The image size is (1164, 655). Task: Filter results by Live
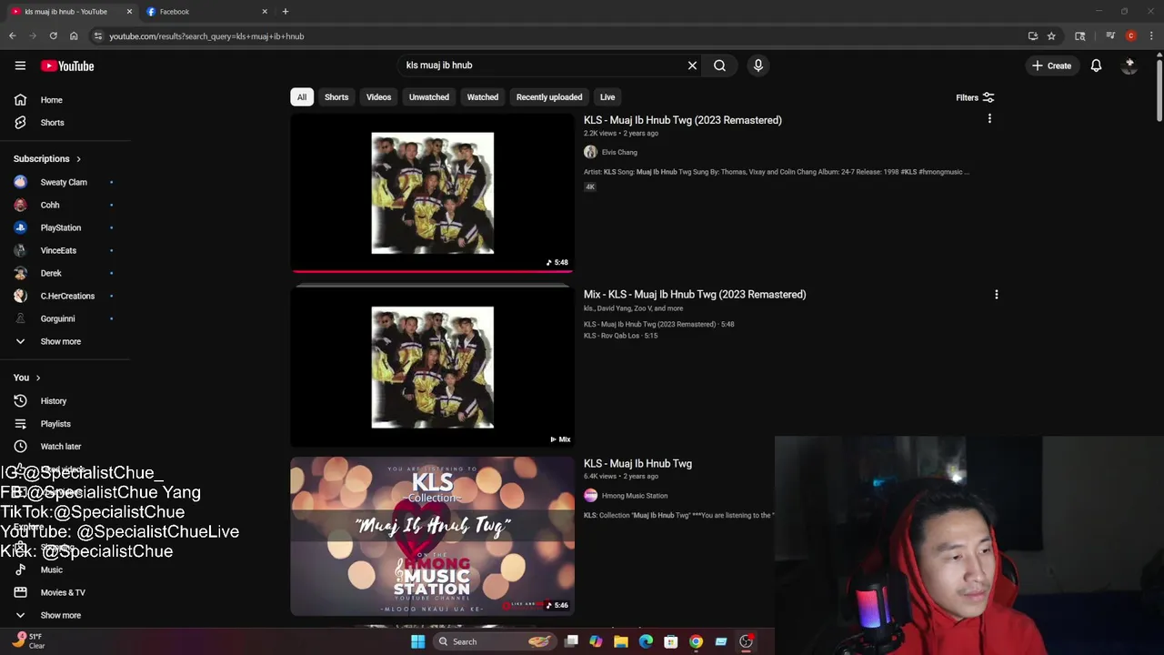click(607, 97)
